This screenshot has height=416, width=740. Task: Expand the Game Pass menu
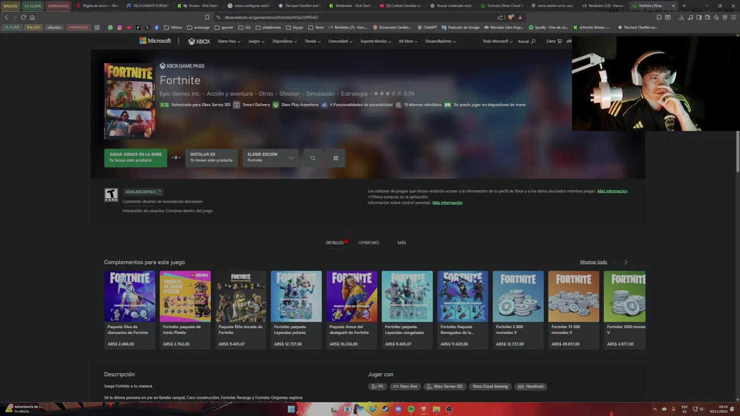229,41
